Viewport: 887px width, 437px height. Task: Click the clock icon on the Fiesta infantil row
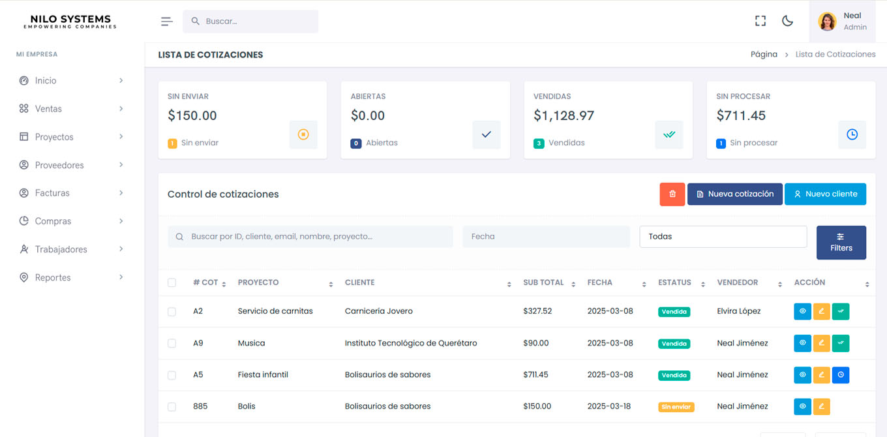pyautogui.click(x=841, y=375)
